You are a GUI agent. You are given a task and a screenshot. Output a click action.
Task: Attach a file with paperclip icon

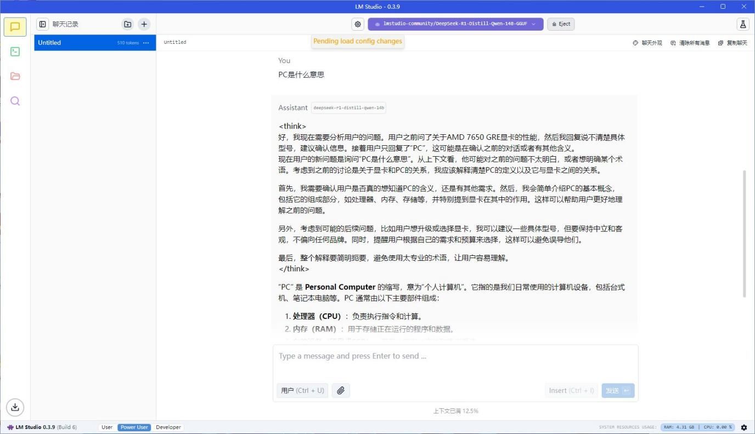click(x=341, y=391)
